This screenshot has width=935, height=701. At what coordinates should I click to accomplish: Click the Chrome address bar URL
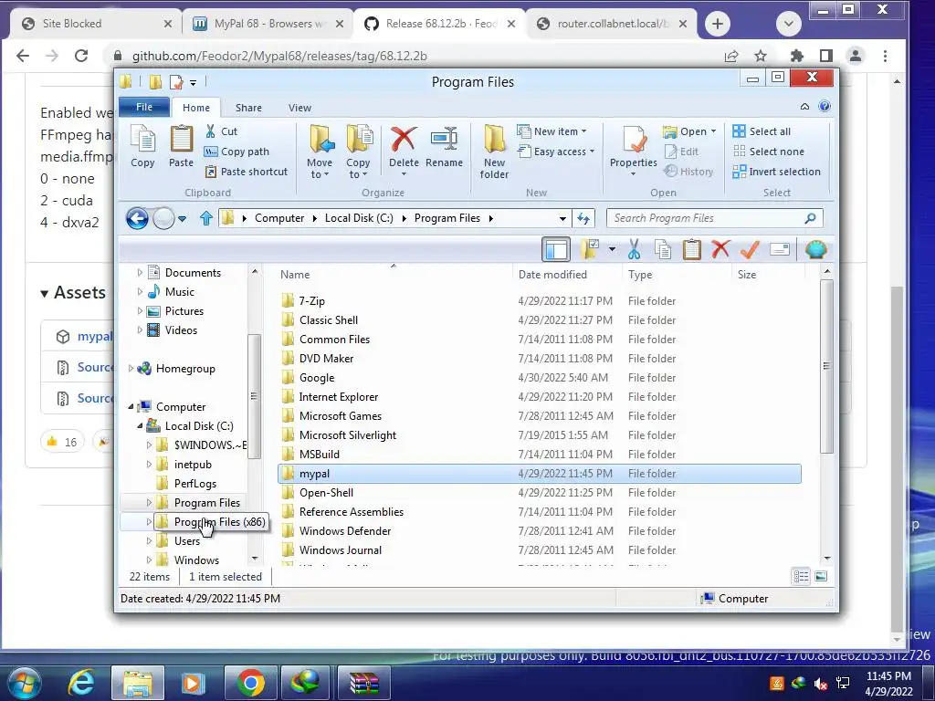(279, 56)
